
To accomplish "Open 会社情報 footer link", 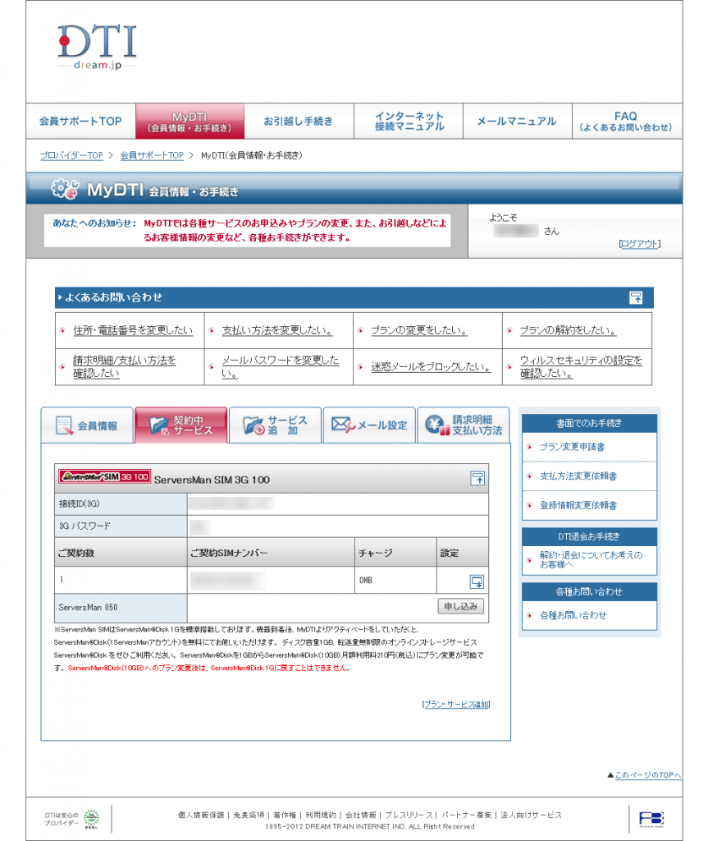I will coord(361,815).
